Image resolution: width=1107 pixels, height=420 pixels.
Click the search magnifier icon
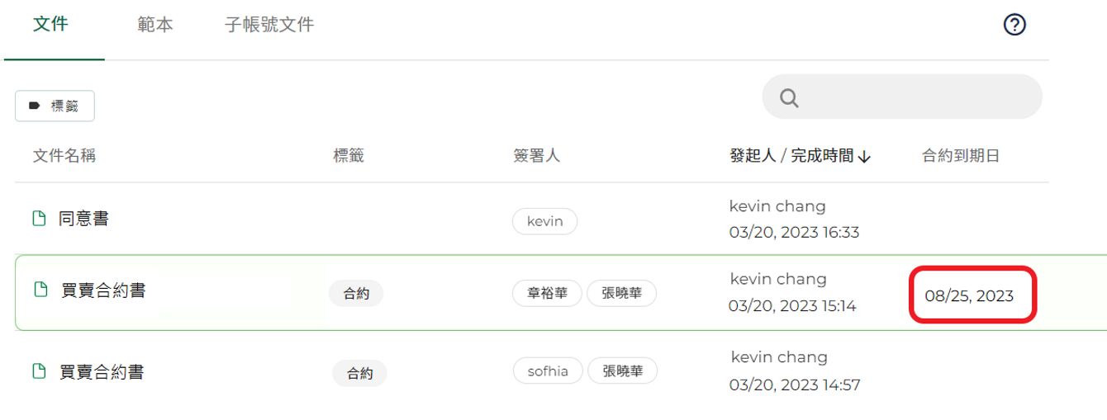(789, 98)
